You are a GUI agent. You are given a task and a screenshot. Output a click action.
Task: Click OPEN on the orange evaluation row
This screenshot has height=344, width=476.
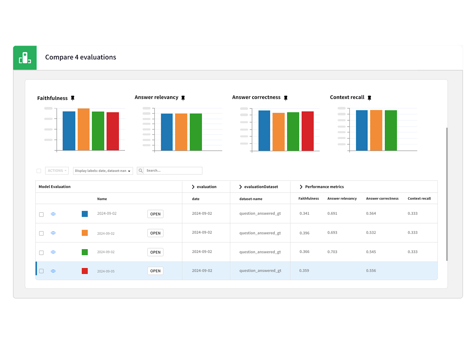155,233
